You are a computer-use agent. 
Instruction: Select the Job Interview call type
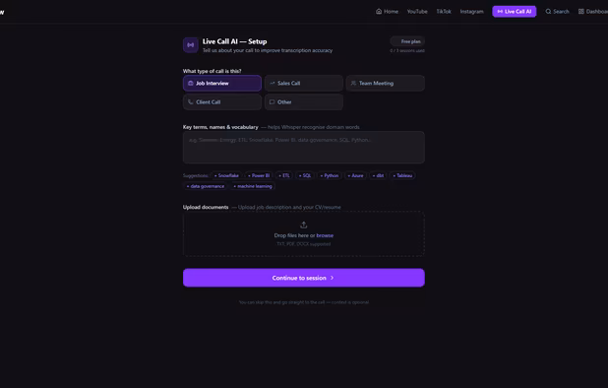click(222, 83)
